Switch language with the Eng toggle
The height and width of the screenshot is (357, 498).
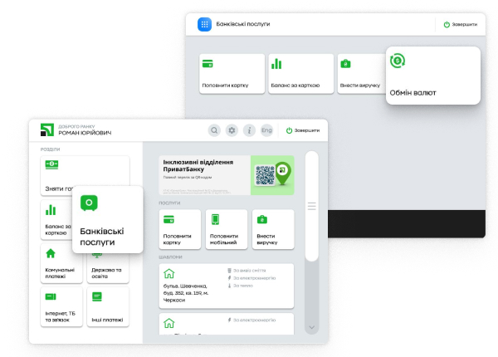tap(266, 130)
